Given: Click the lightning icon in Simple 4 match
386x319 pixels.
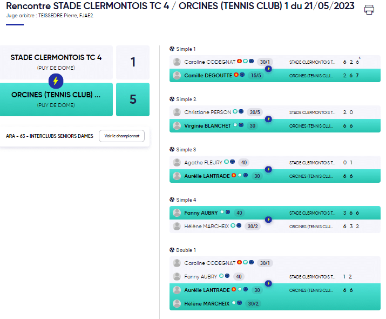Looking at the screenshot, I should [268, 220].
